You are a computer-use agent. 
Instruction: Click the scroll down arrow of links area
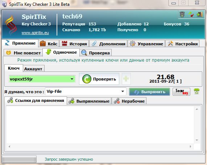point(197,140)
